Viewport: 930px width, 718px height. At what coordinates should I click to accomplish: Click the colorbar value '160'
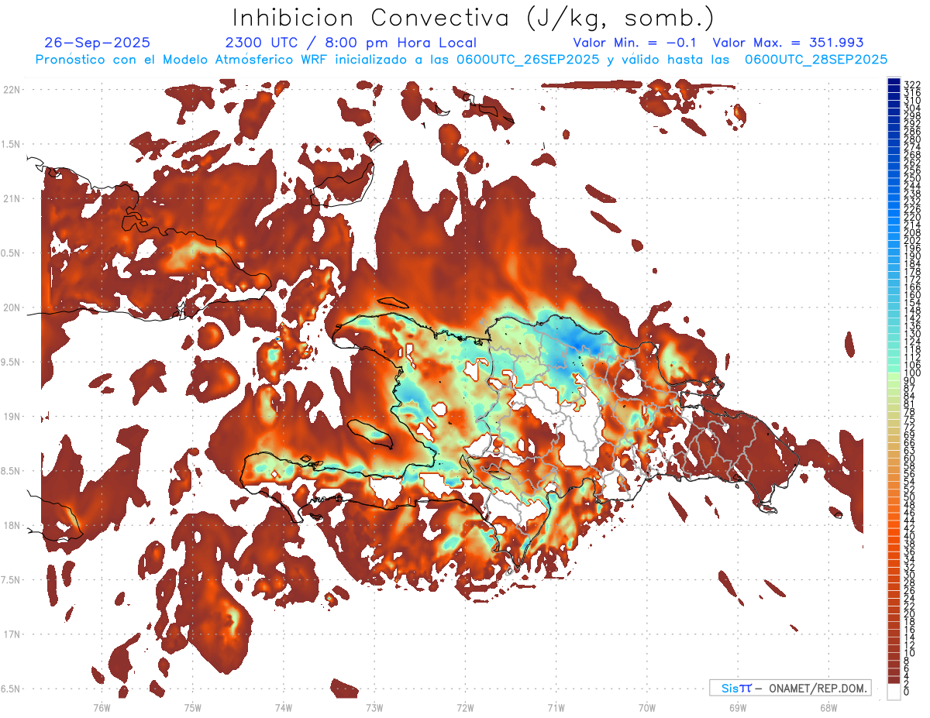[912, 295]
